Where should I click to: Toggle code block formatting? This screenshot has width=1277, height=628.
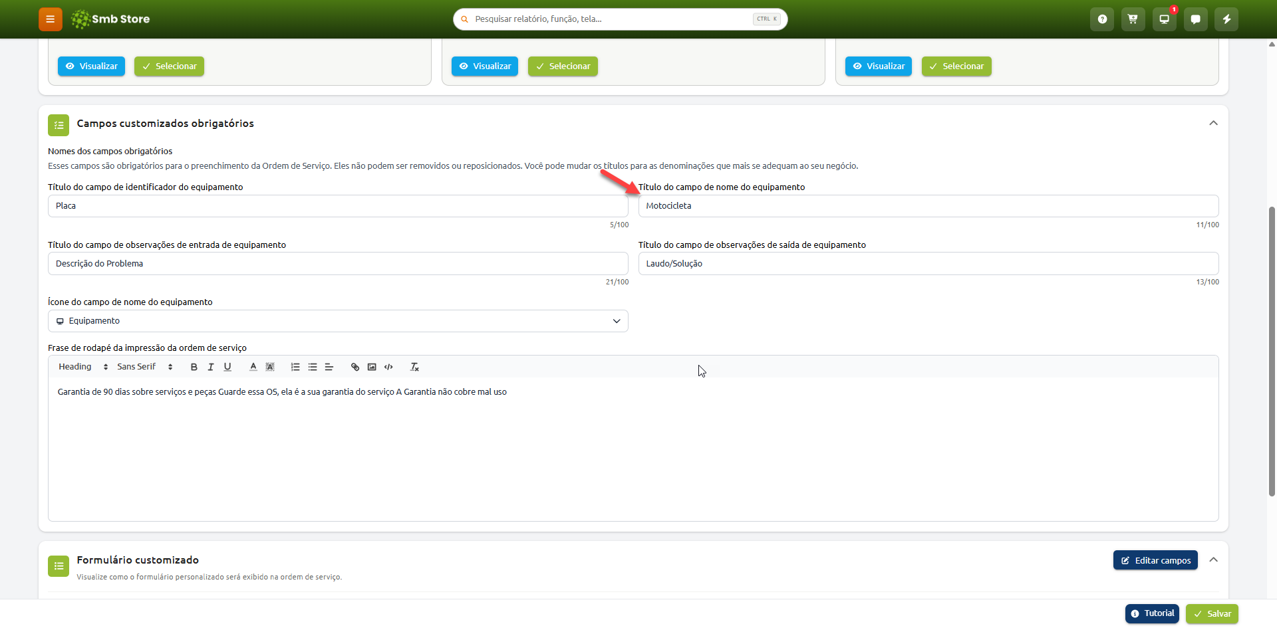[x=388, y=367]
